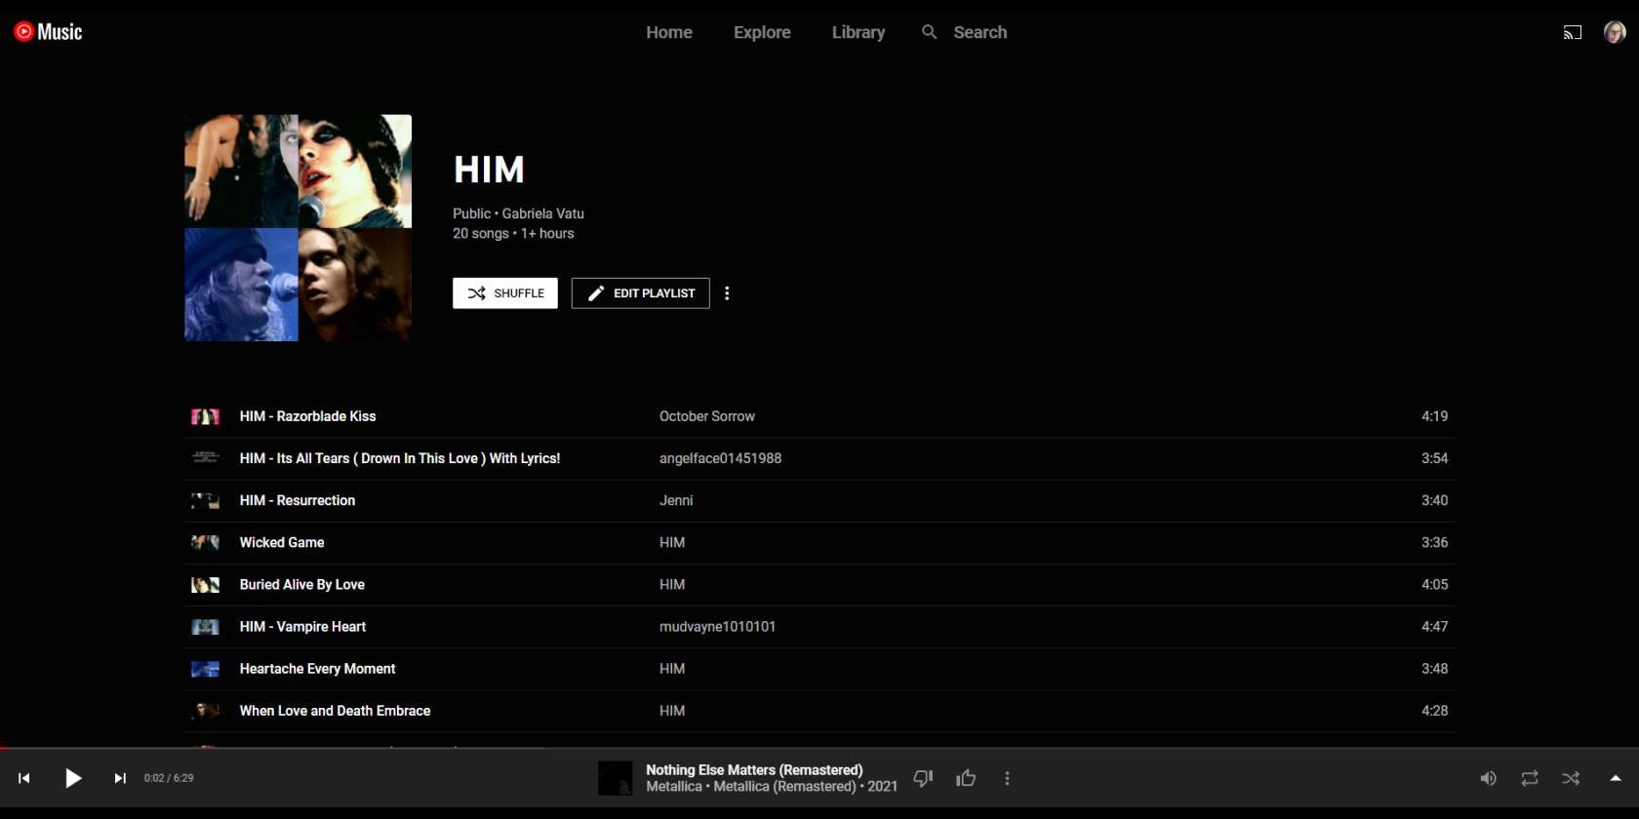Open now playing more actions menu

pyautogui.click(x=1007, y=778)
